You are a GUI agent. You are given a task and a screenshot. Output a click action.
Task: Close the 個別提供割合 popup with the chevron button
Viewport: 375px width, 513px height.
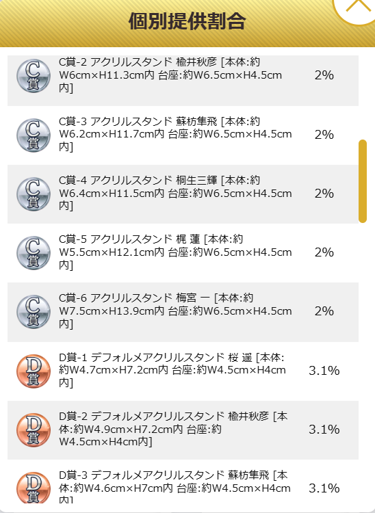coord(357,8)
